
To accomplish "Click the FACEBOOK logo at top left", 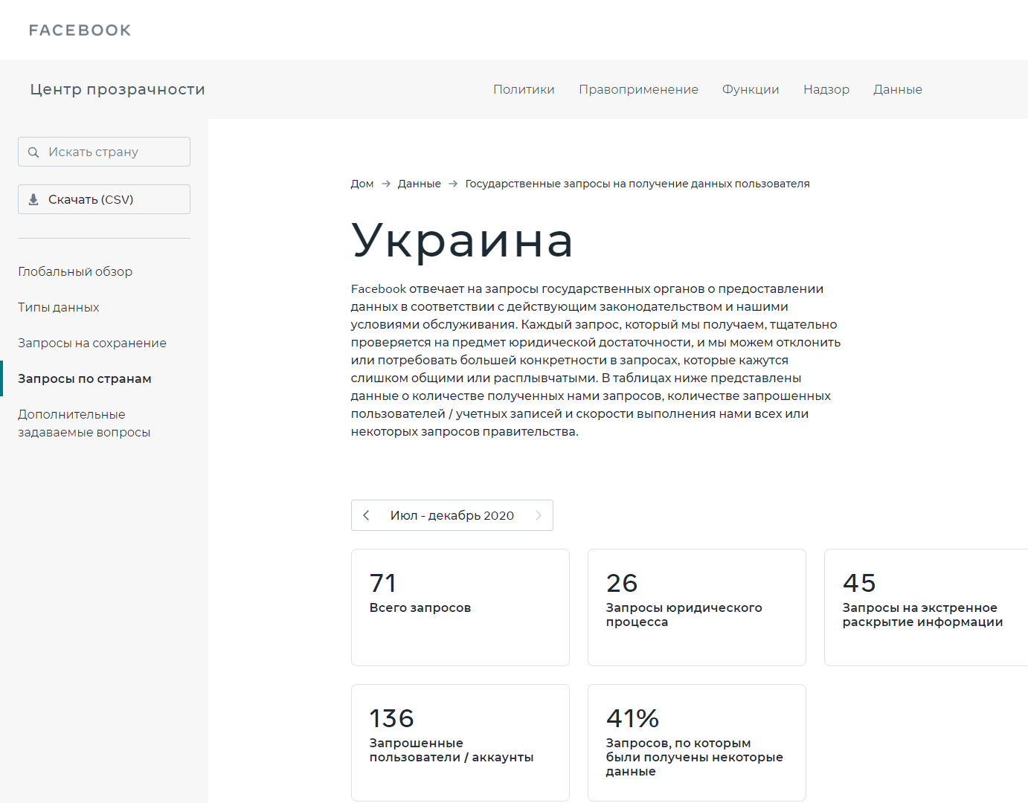I will coord(80,30).
